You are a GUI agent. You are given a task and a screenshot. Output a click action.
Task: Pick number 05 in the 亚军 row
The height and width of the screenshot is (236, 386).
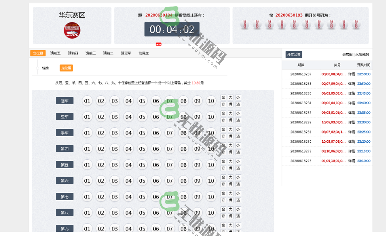(142, 117)
